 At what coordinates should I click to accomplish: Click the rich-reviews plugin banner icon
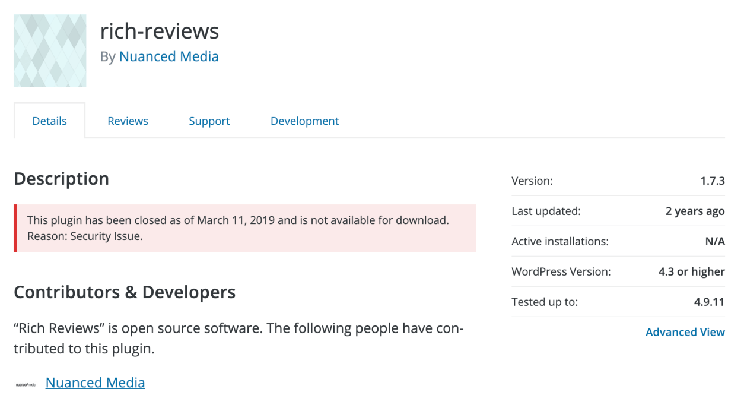pyautogui.click(x=50, y=50)
